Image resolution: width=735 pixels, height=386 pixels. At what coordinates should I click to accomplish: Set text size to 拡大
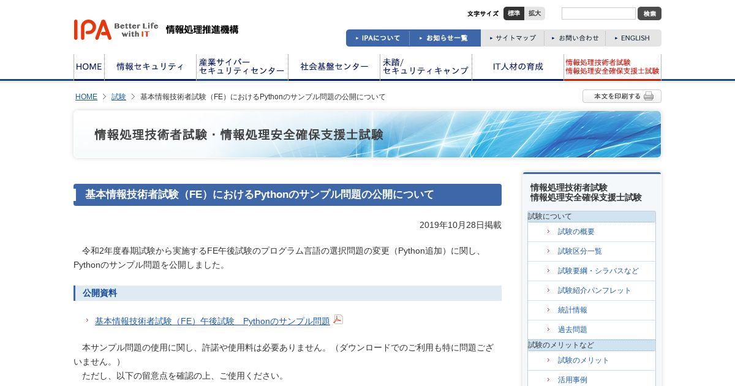[x=535, y=13]
